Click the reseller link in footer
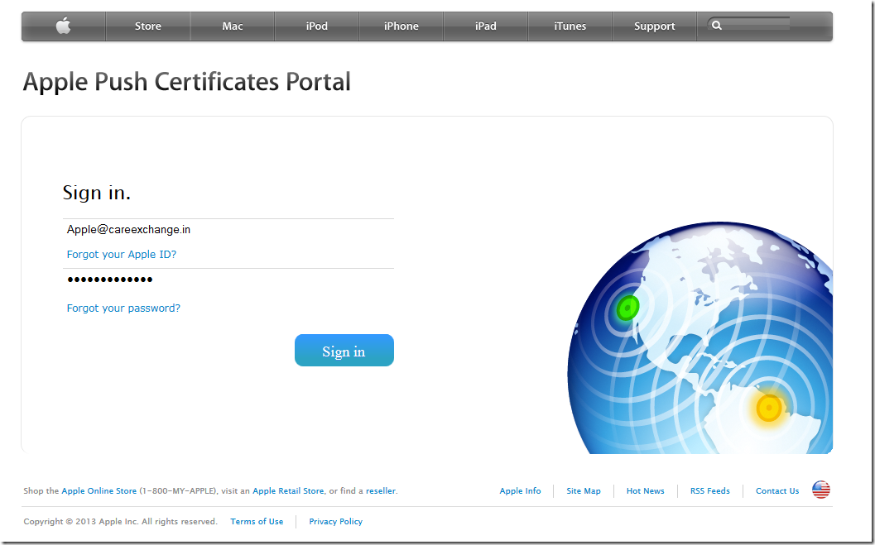The width and height of the screenshot is (875, 545). [x=381, y=491]
